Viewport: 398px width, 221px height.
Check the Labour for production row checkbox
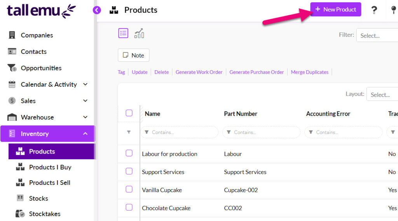click(129, 153)
